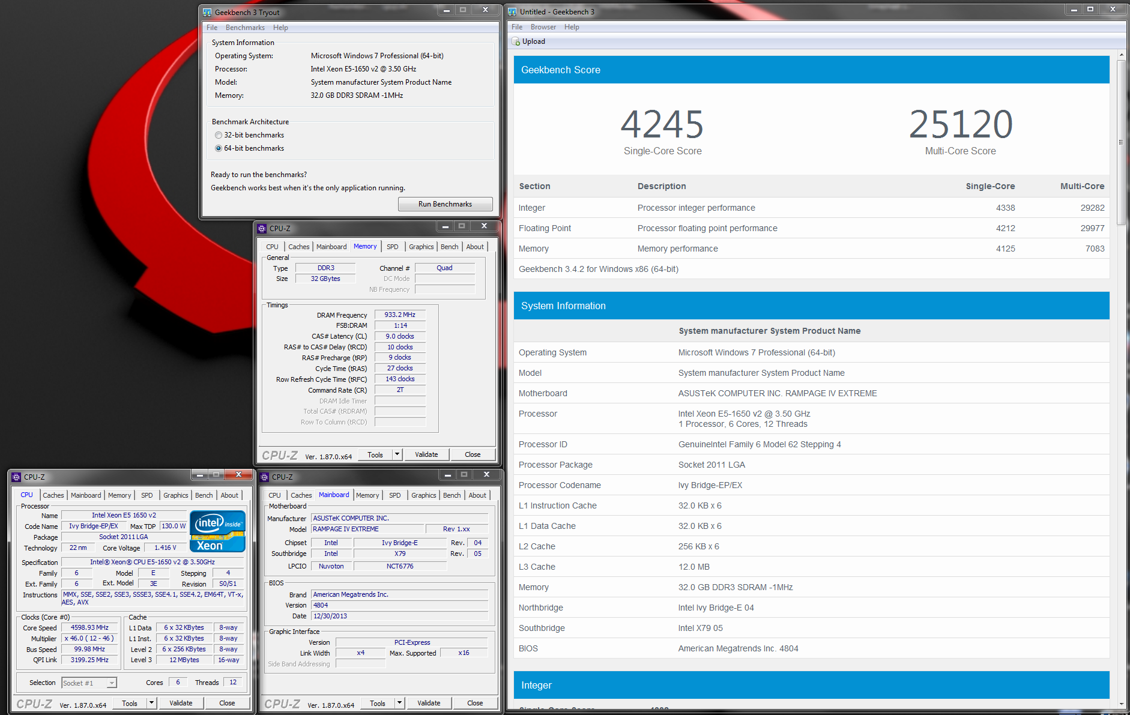Click scrollbar down arrow in Geekbench results

point(1121,704)
